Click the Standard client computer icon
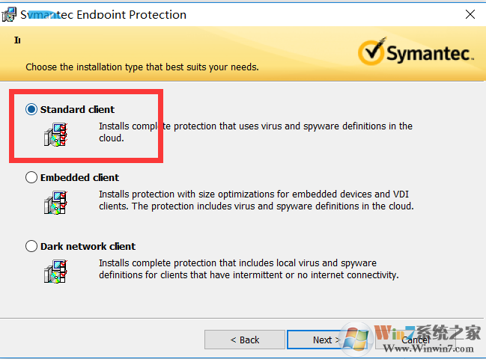Screen dimensions: 486x359 pos(55,135)
